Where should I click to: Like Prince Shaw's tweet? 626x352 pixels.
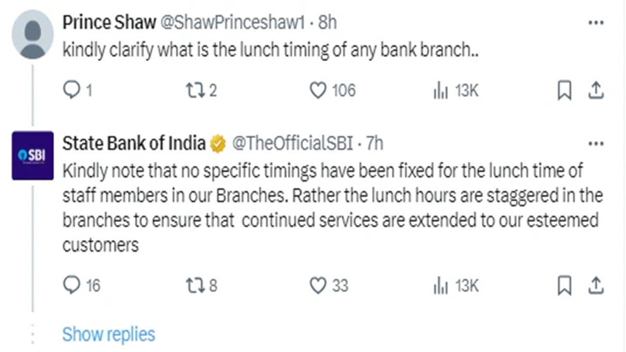pyautogui.click(x=318, y=91)
